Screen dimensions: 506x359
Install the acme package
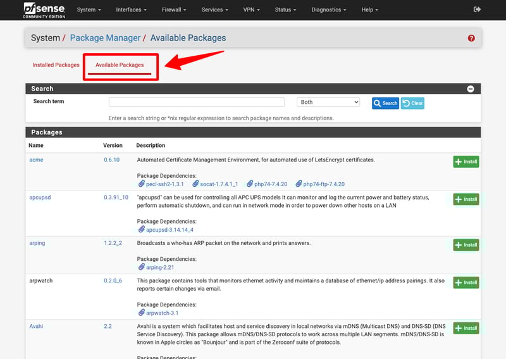click(x=466, y=162)
